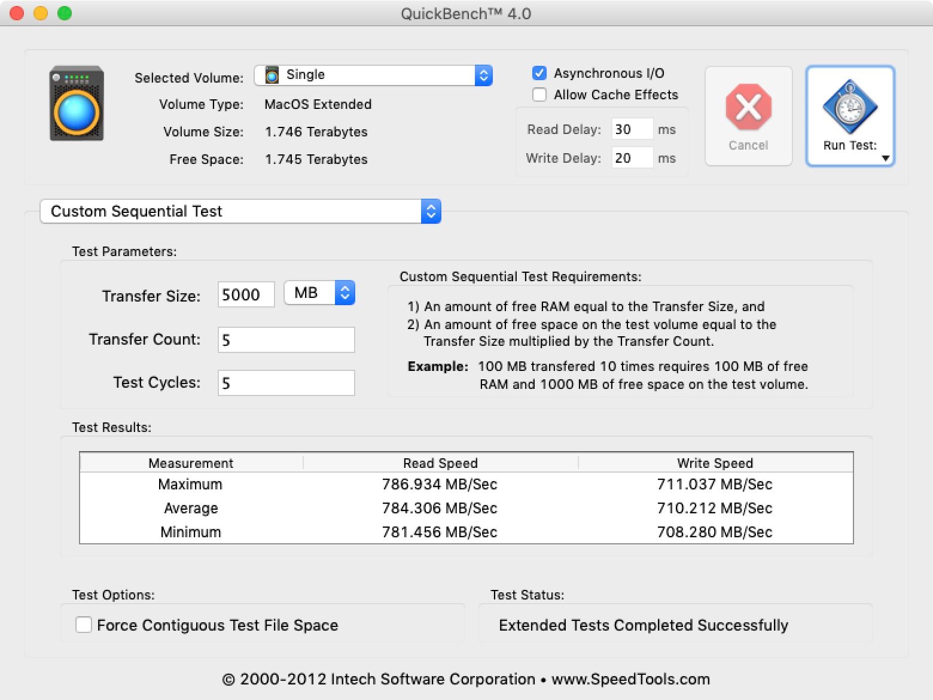Click the 1.745 Terabytes free space value
The height and width of the screenshot is (700, 933).
click(316, 159)
